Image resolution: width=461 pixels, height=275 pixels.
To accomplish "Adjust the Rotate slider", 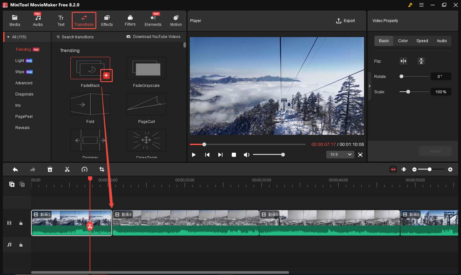I will 415,76.
